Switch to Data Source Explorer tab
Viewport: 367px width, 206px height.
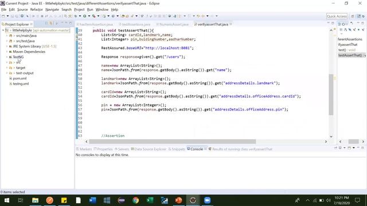[149, 149]
